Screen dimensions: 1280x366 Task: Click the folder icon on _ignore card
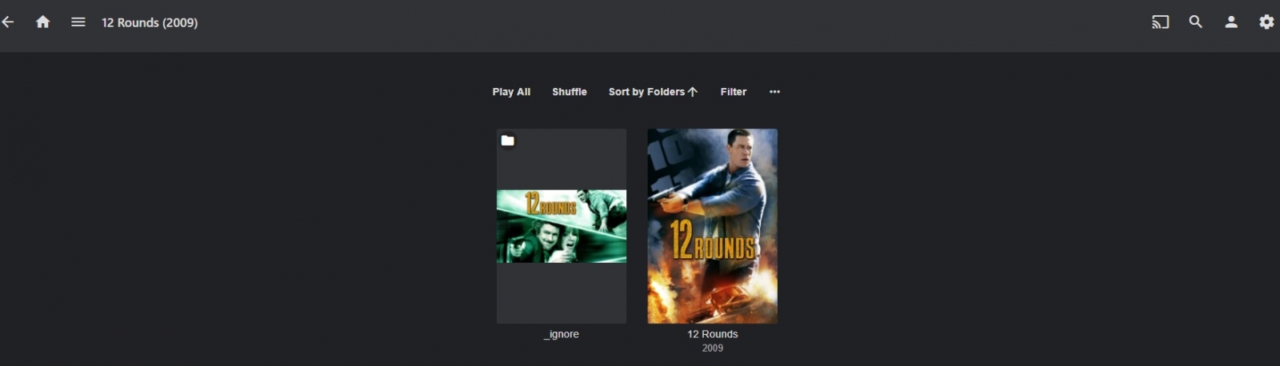point(507,141)
